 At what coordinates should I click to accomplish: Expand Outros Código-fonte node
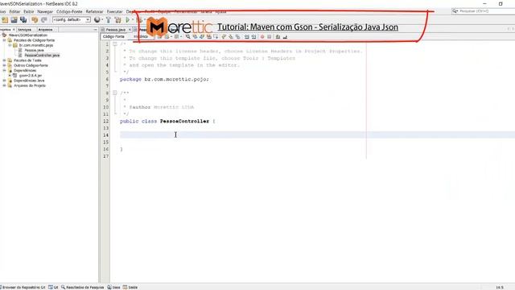(4, 65)
